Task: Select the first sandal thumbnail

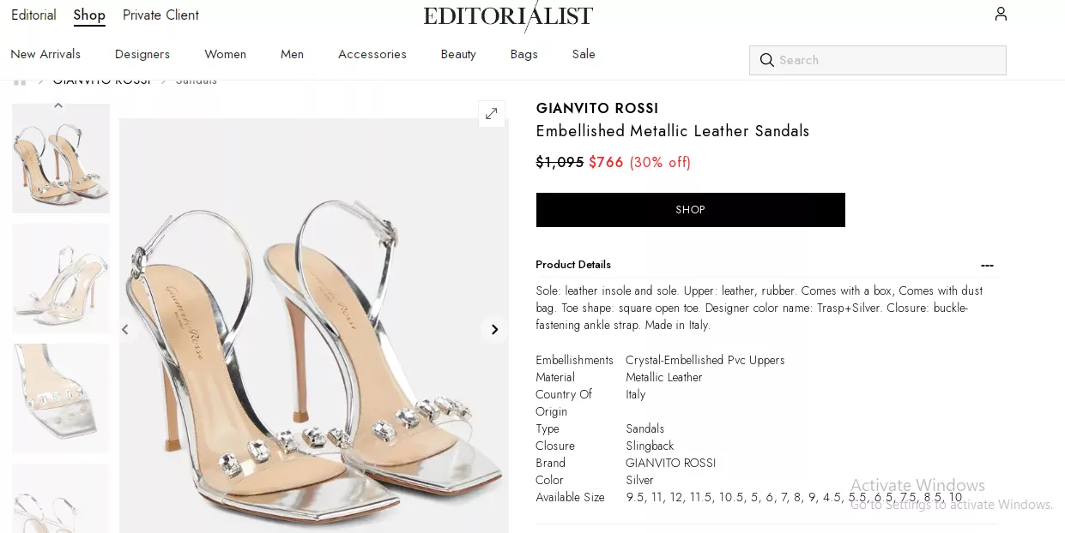Action: (61, 159)
